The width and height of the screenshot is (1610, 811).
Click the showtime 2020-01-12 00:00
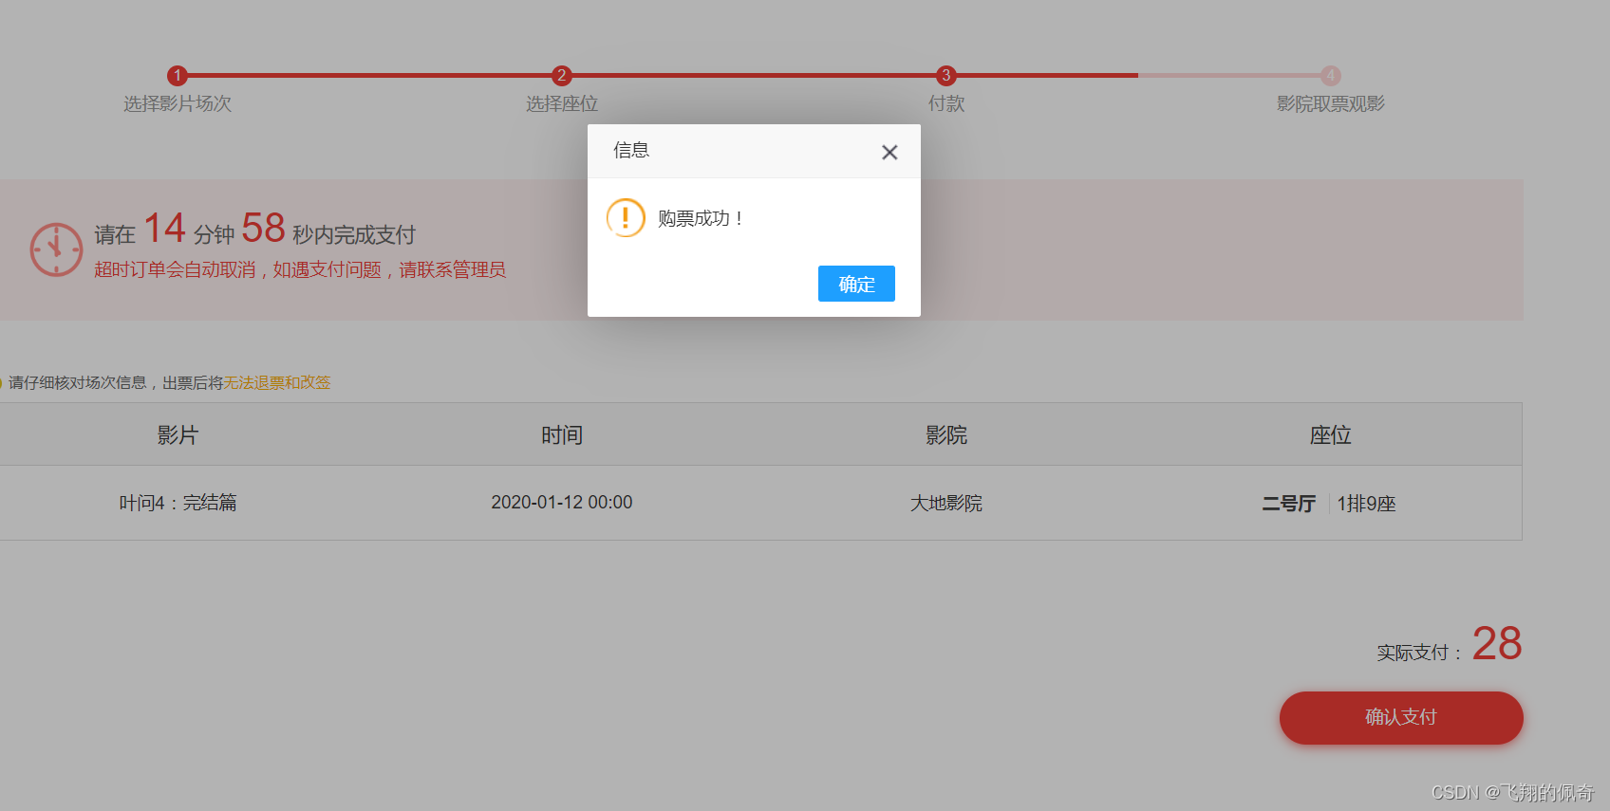tap(562, 503)
